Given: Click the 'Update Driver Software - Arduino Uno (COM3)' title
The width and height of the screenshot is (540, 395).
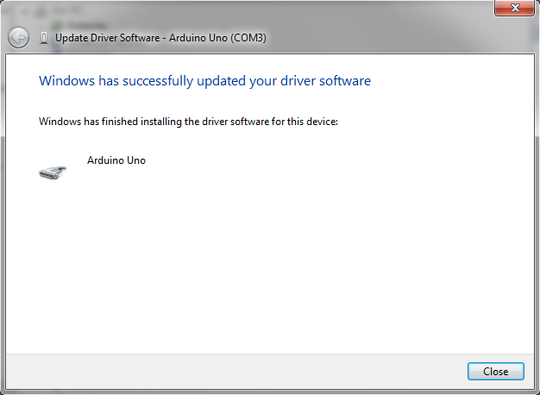Looking at the screenshot, I should 160,38.
